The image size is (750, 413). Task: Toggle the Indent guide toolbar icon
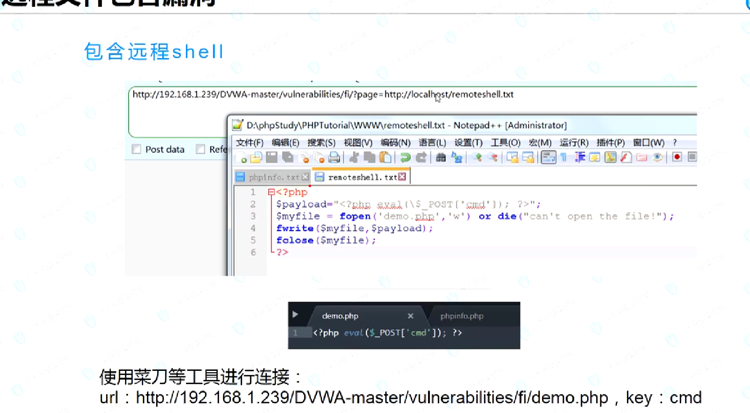coord(580,158)
